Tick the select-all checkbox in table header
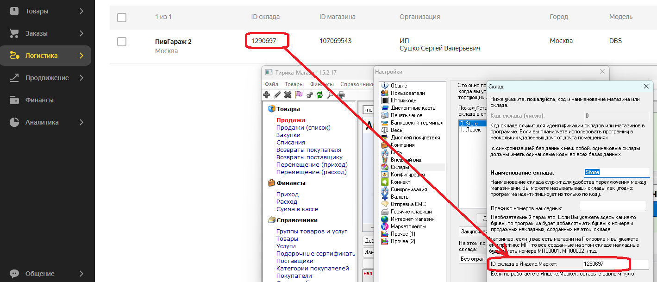Viewport: 657px width, 282px height. point(122,18)
